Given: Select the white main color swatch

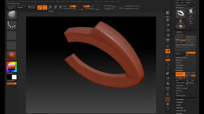Looking at the screenshot, I should (x=14, y=77).
